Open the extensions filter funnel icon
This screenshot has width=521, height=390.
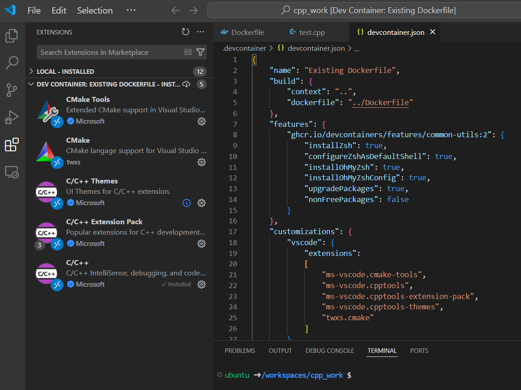[200, 52]
